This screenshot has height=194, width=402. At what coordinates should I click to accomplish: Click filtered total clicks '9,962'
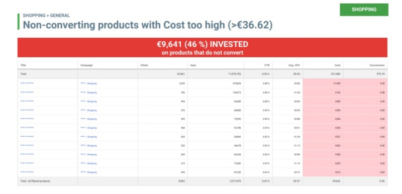click(x=181, y=181)
